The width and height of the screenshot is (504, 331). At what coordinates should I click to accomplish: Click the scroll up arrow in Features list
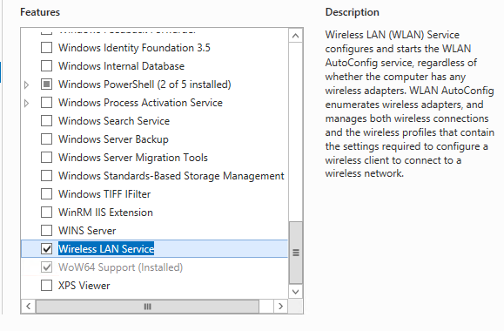pyautogui.click(x=296, y=36)
